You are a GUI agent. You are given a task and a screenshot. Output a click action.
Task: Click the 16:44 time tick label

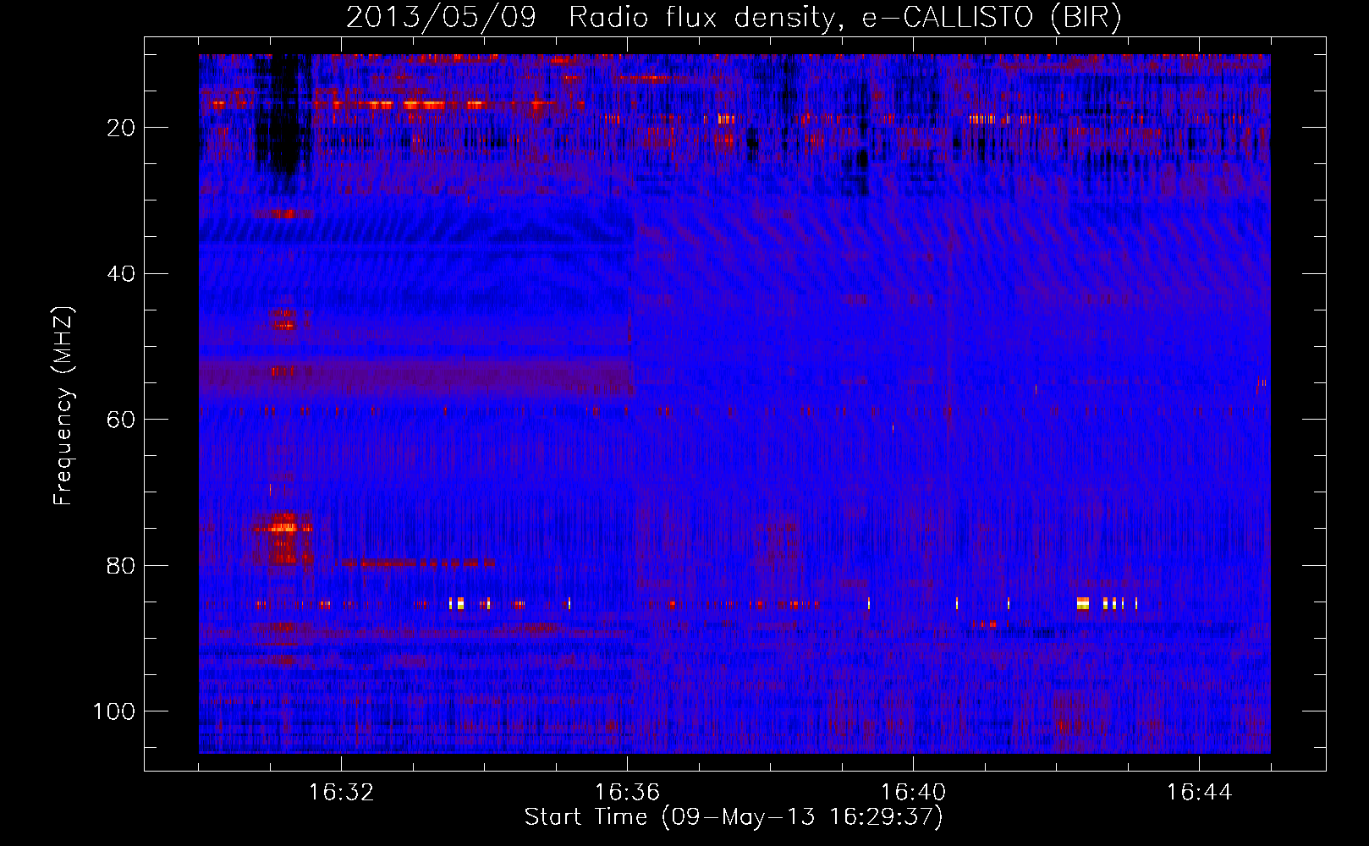point(1199,793)
